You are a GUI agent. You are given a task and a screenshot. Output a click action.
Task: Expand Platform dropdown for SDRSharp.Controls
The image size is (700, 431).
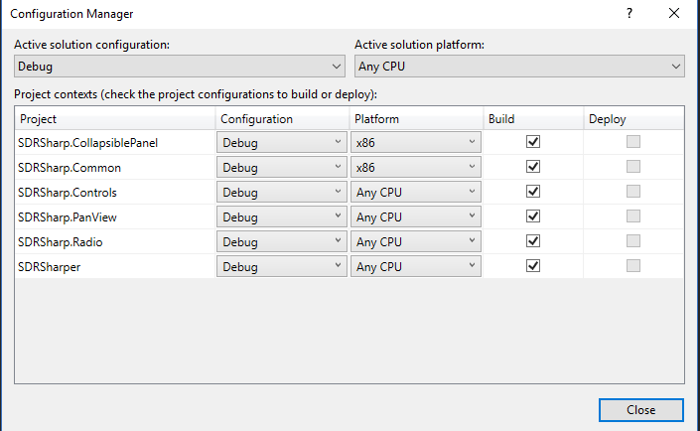pos(416,192)
